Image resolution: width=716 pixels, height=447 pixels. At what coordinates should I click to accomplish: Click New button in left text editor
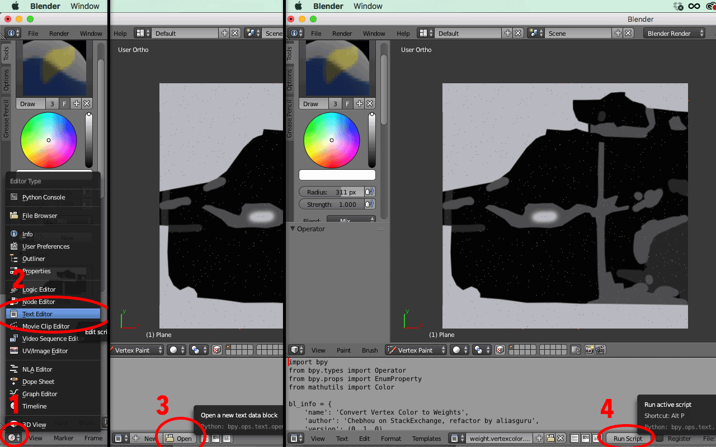pos(145,439)
